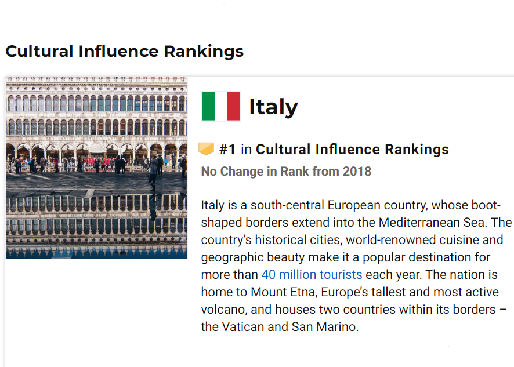Open the "40 million tourists" link
Screen dimensions: 514x367
tap(312, 274)
